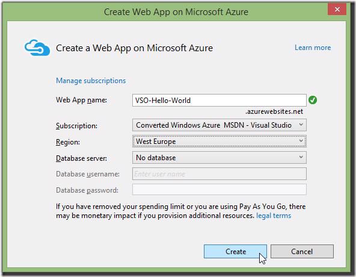Click the dialog title bar text
Viewport: 356px width, 277px height.
point(176,12)
